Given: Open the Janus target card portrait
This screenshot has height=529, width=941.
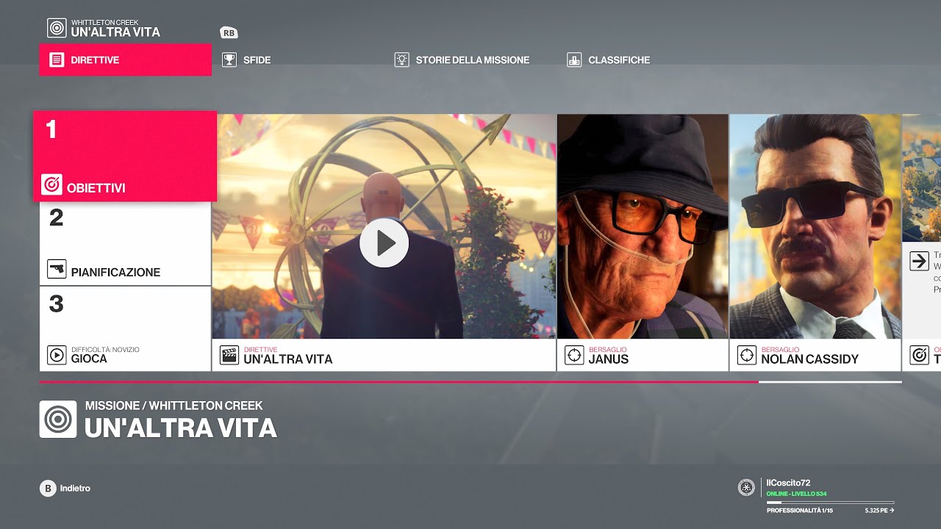Looking at the screenshot, I should (643, 226).
